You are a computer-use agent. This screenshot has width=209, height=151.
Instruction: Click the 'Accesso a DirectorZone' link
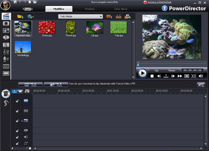[160, 2]
